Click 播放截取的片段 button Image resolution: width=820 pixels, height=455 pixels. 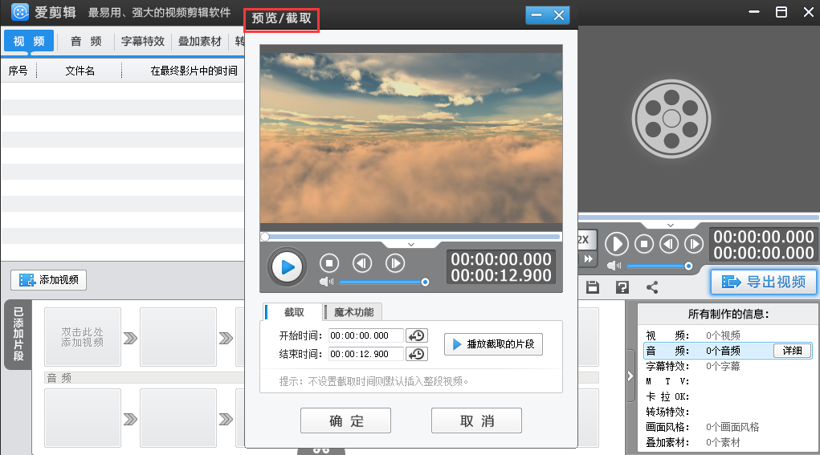(x=493, y=343)
